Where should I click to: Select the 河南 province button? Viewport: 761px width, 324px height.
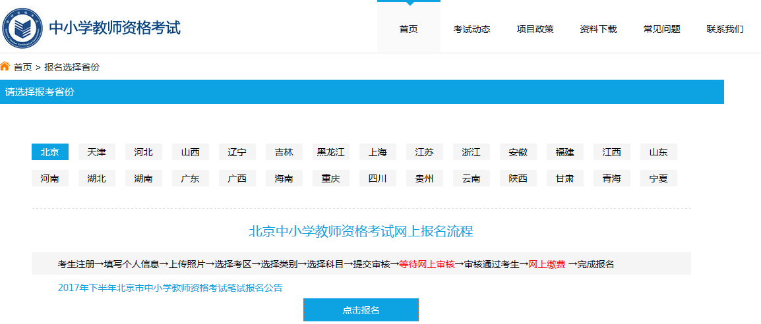50,178
